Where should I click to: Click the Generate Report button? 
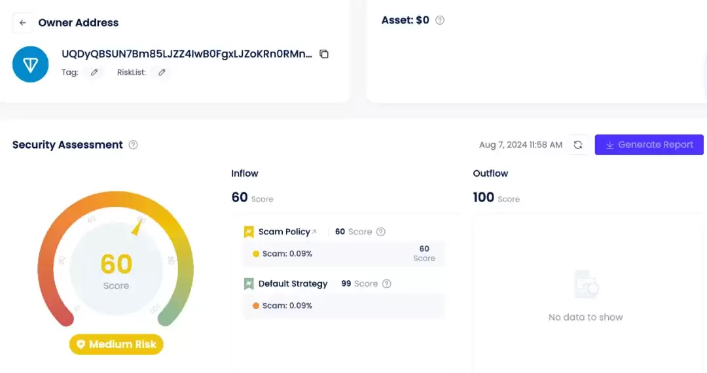[649, 145]
